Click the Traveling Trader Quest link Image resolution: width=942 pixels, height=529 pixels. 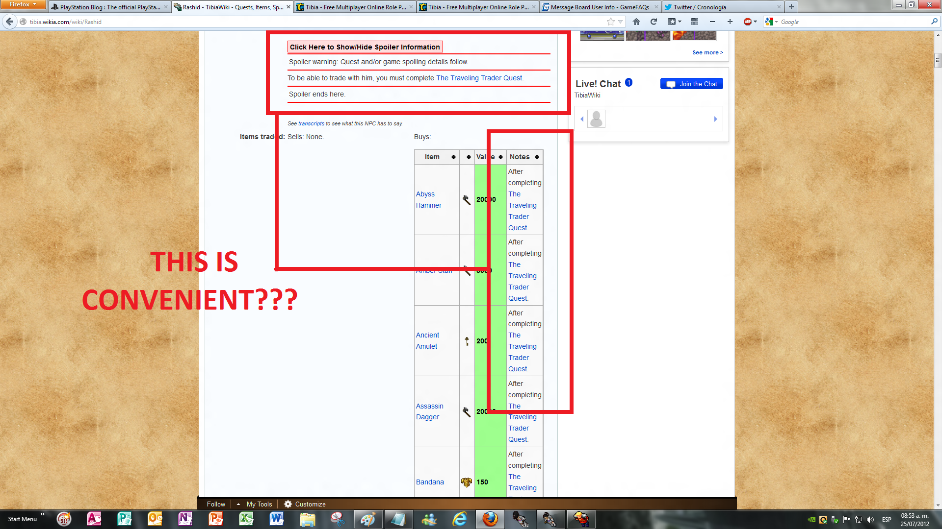point(479,78)
